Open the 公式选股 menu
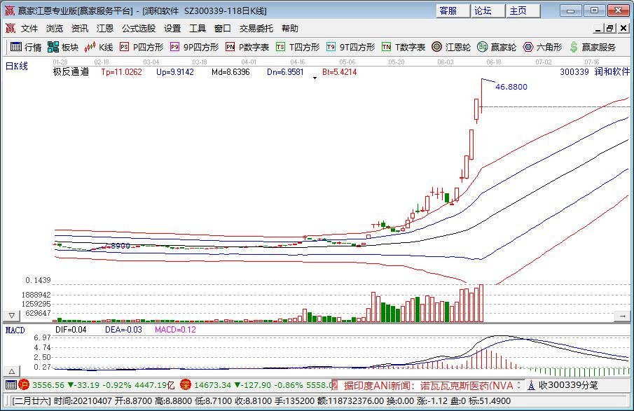 pos(139,28)
